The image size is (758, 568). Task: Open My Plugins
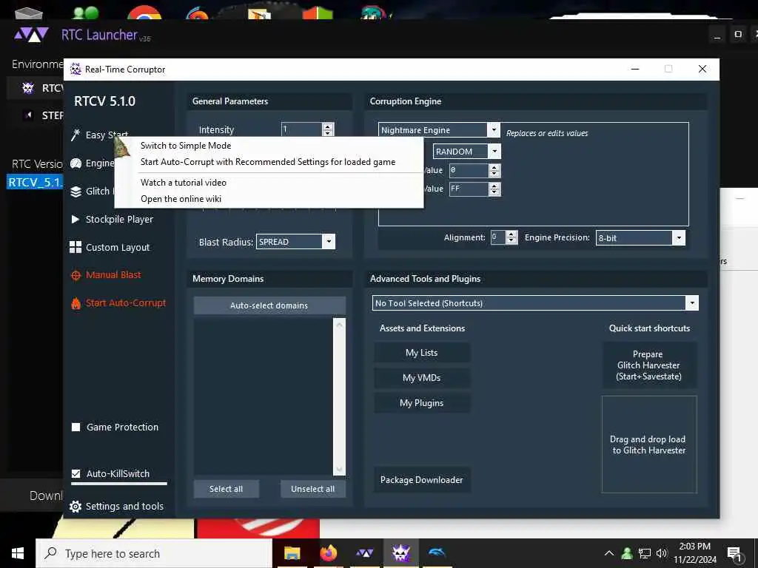point(421,403)
